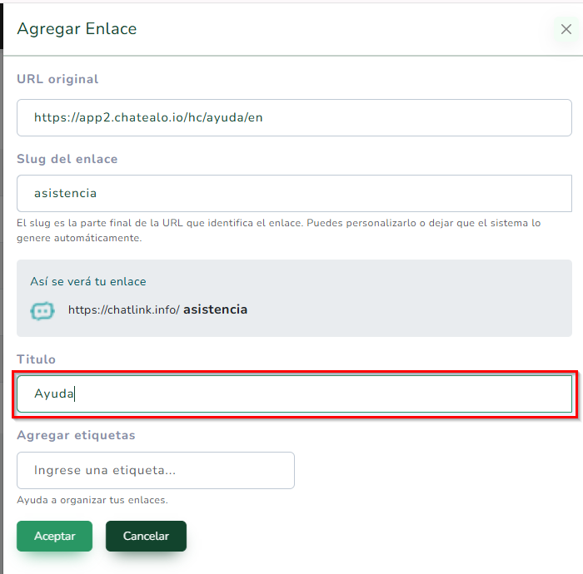Click the bold 'asistencia' slug in preview

(x=215, y=309)
